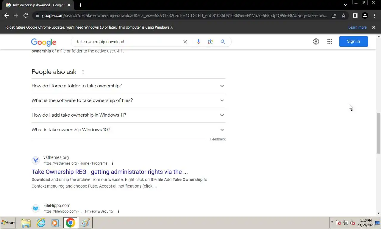Open the Chrome profile avatar

(365, 16)
